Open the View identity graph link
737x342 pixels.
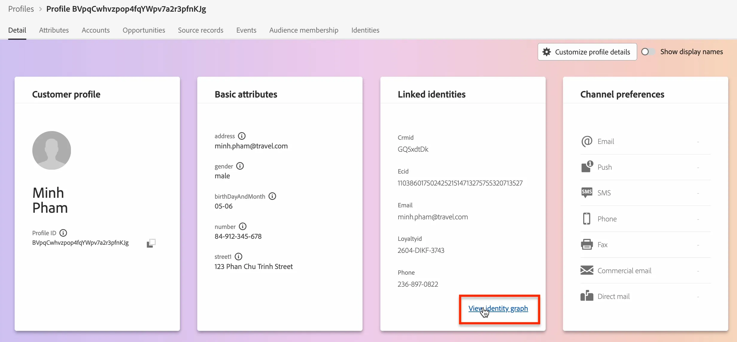(x=498, y=308)
